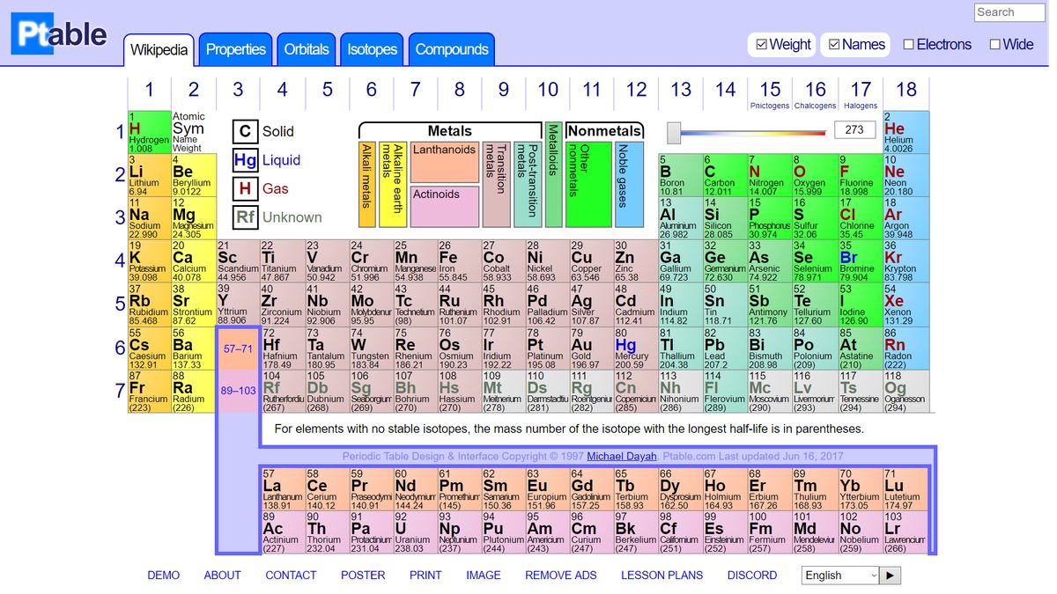Open the Isotopes tab
Image resolution: width=1057 pixels, height=594 pixels.
372,49
